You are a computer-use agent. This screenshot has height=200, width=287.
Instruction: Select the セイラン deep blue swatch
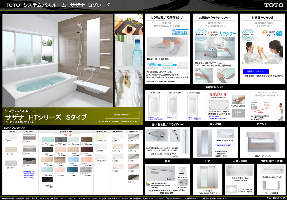pyautogui.click(x=72, y=170)
